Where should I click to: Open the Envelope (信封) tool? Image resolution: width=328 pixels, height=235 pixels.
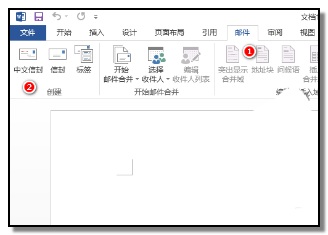57,54
